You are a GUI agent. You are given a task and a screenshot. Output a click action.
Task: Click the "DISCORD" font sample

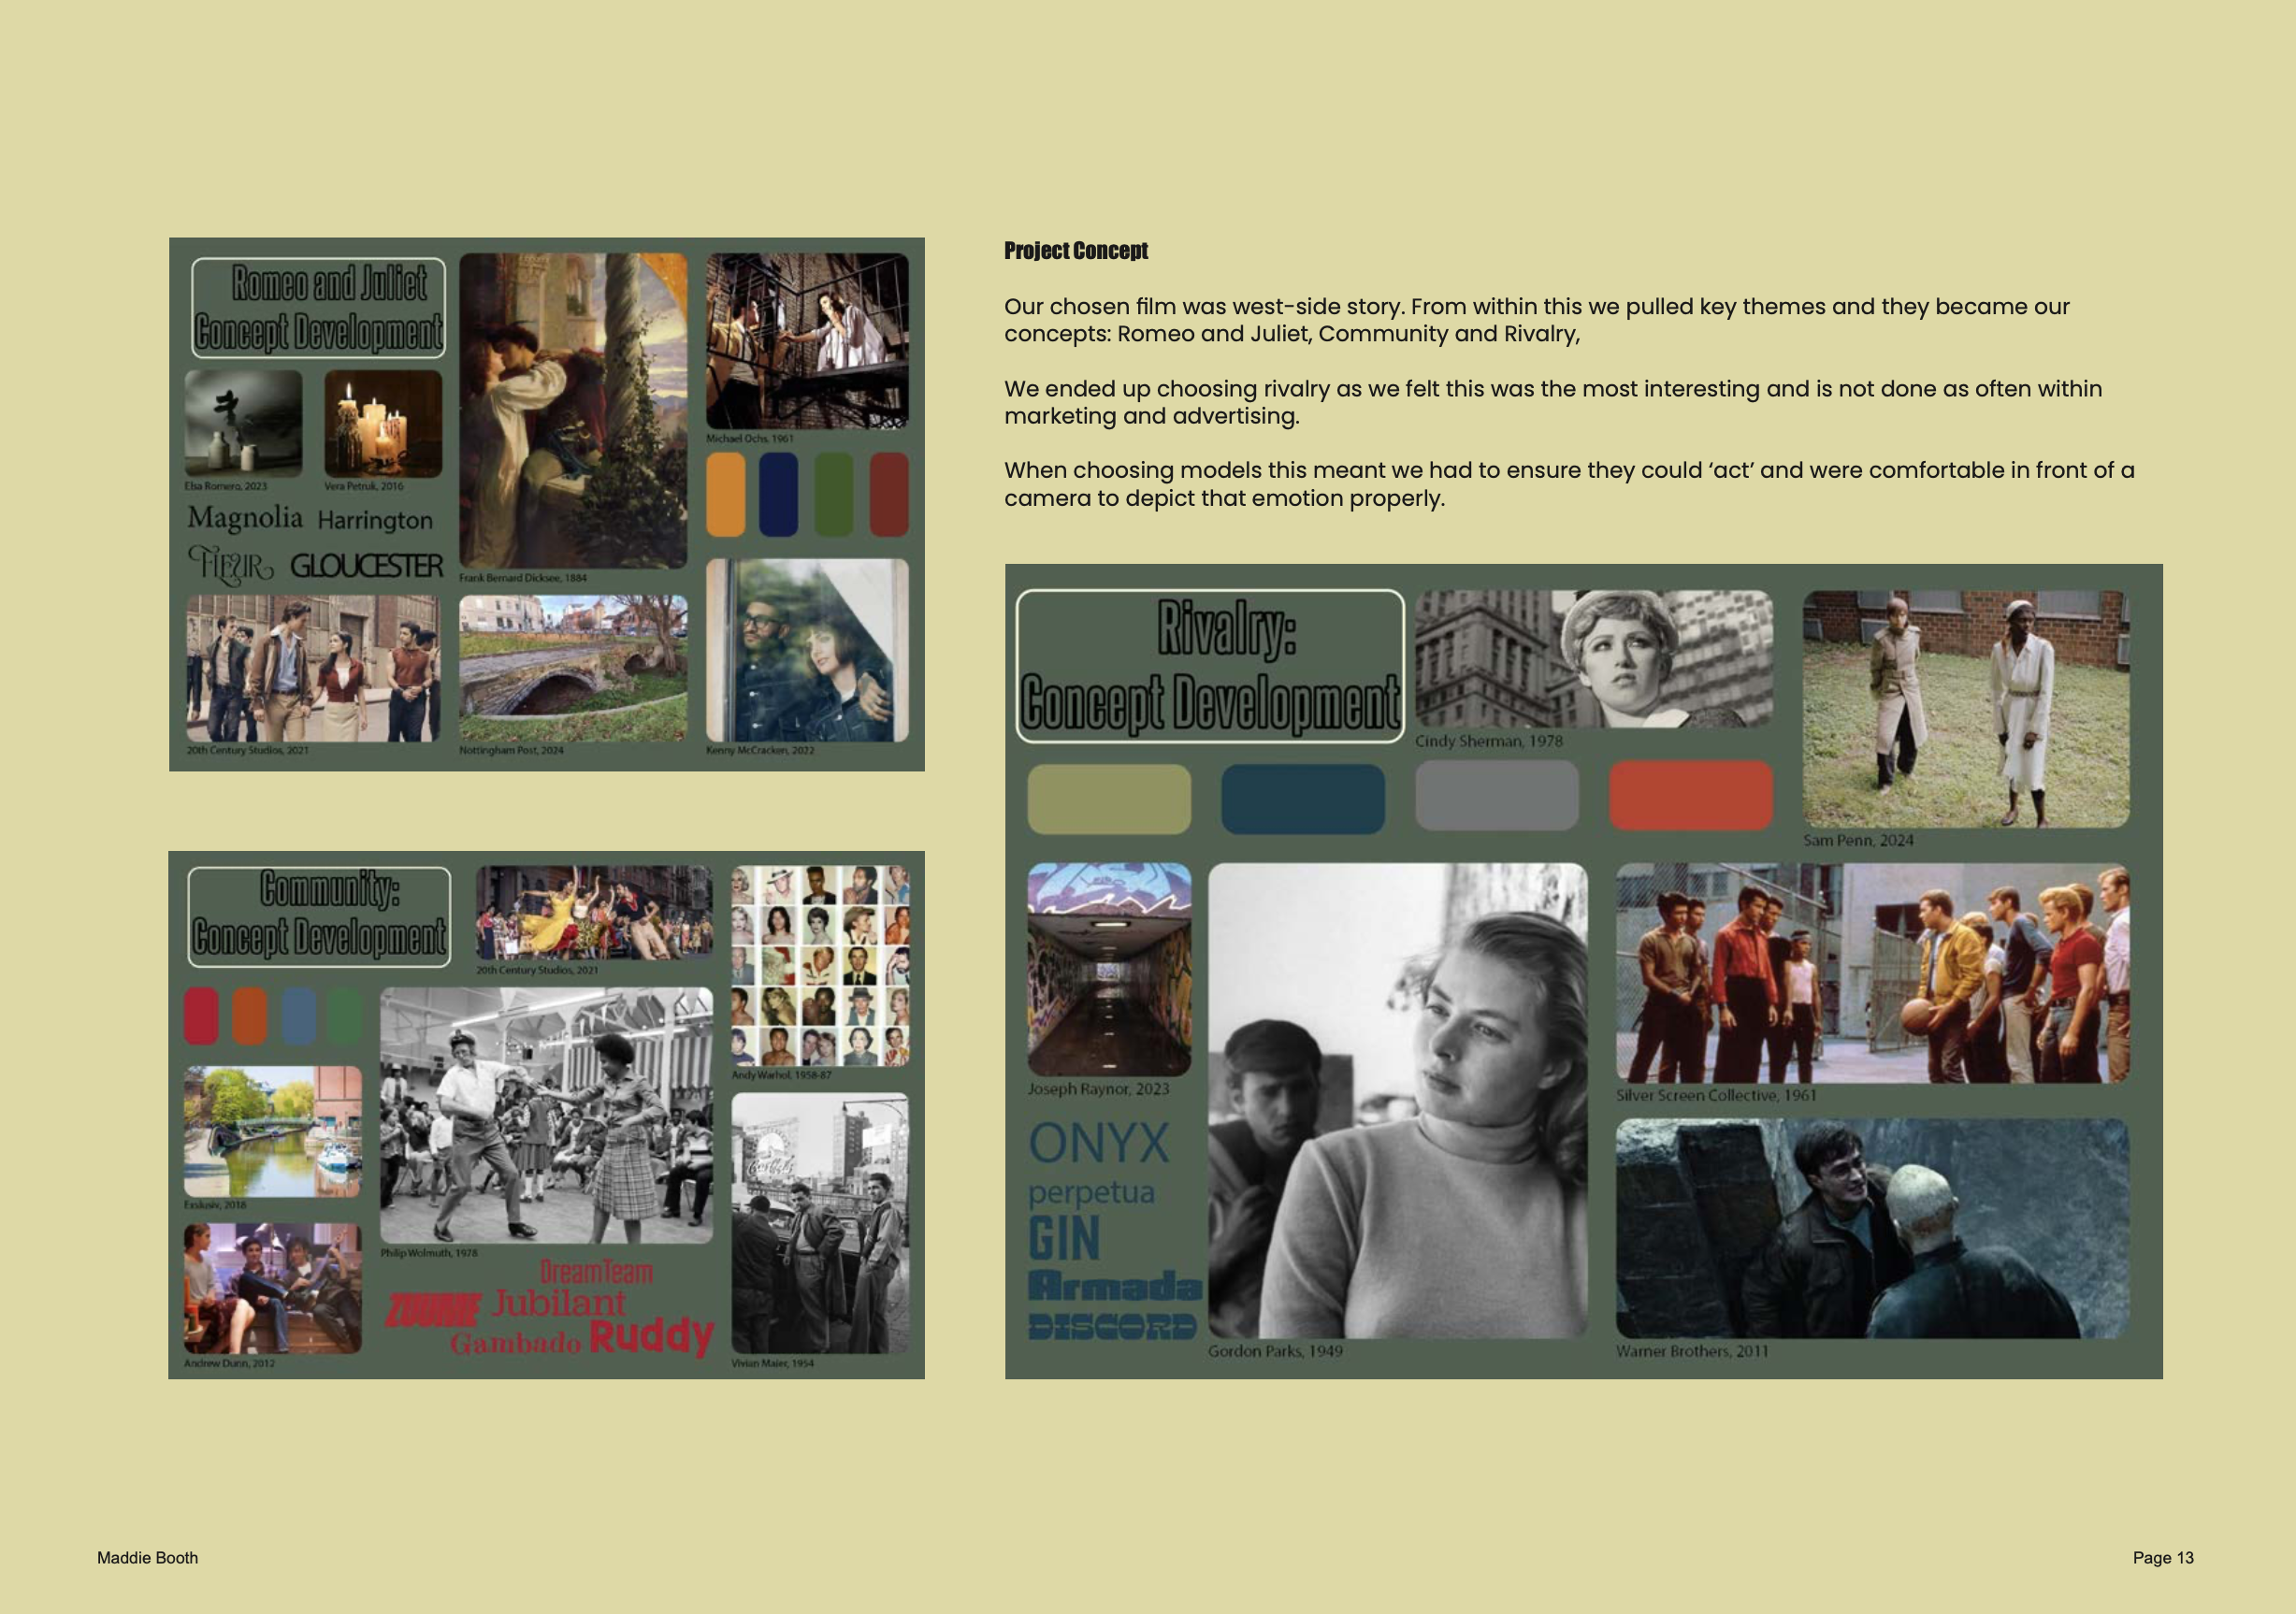pyautogui.click(x=1112, y=1327)
